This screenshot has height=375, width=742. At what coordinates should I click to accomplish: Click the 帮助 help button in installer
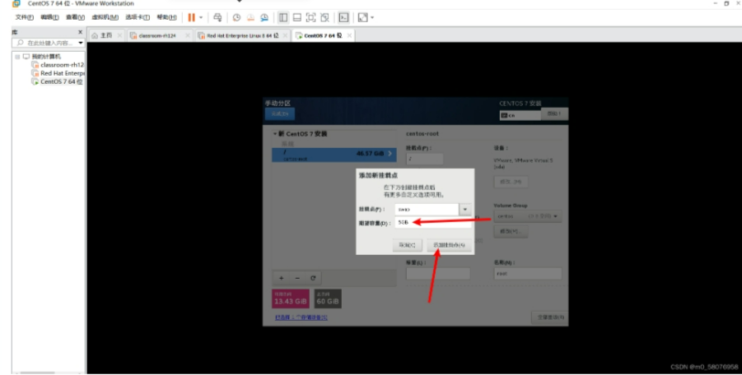point(554,113)
